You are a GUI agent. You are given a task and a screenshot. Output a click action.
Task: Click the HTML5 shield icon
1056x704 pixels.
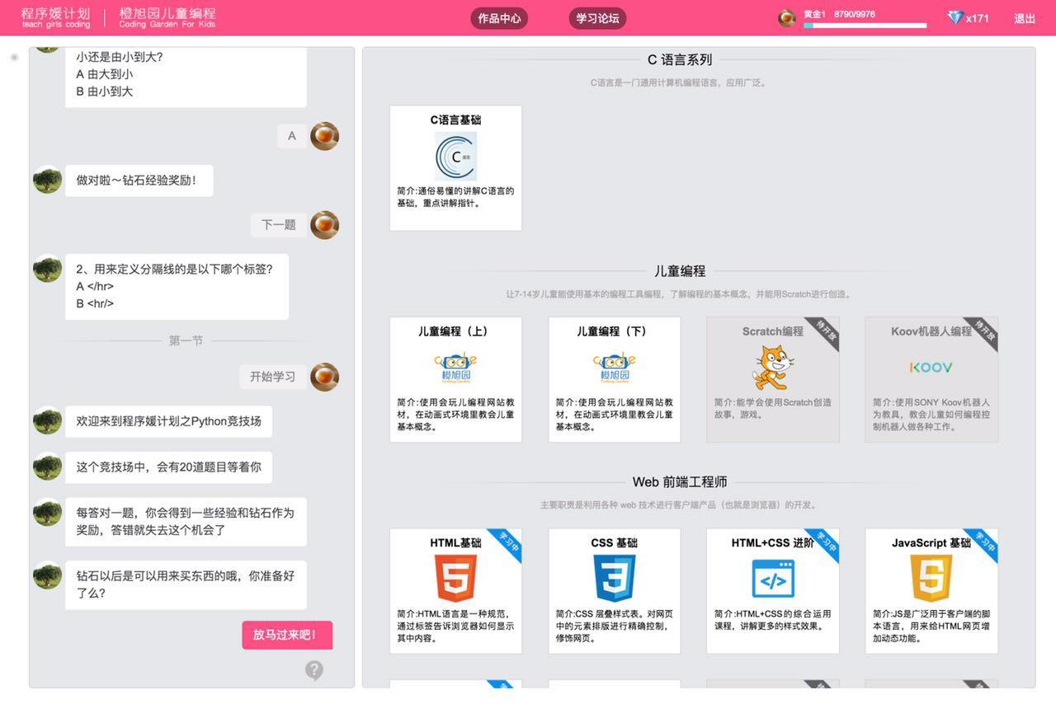click(x=455, y=578)
